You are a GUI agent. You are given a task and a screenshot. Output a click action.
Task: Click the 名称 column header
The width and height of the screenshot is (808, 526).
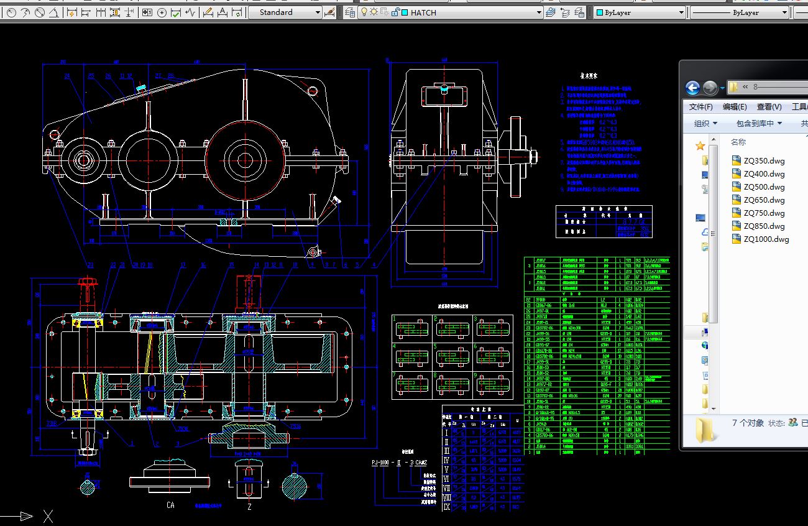[x=738, y=142]
